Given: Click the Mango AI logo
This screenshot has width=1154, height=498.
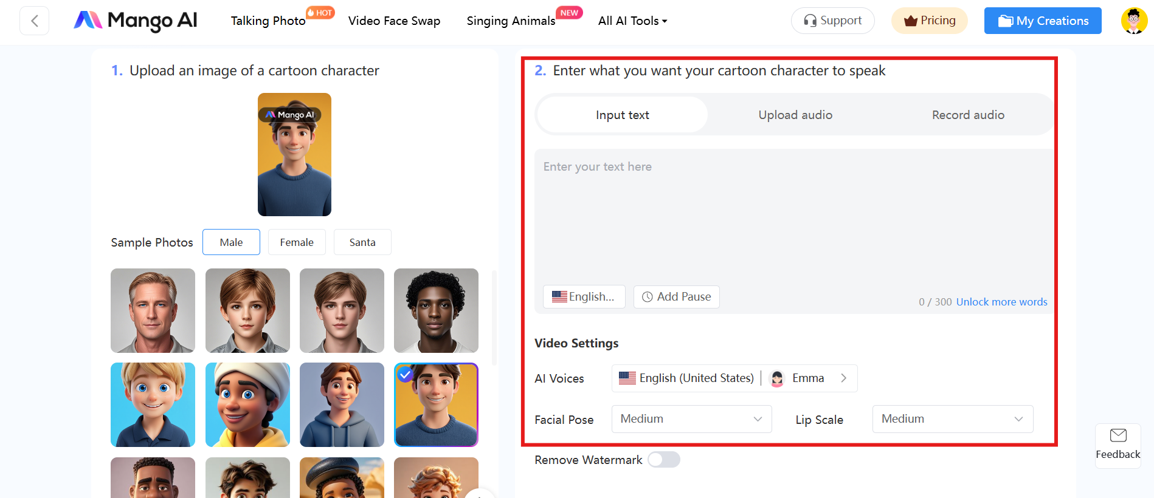Looking at the screenshot, I should coord(136,21).
